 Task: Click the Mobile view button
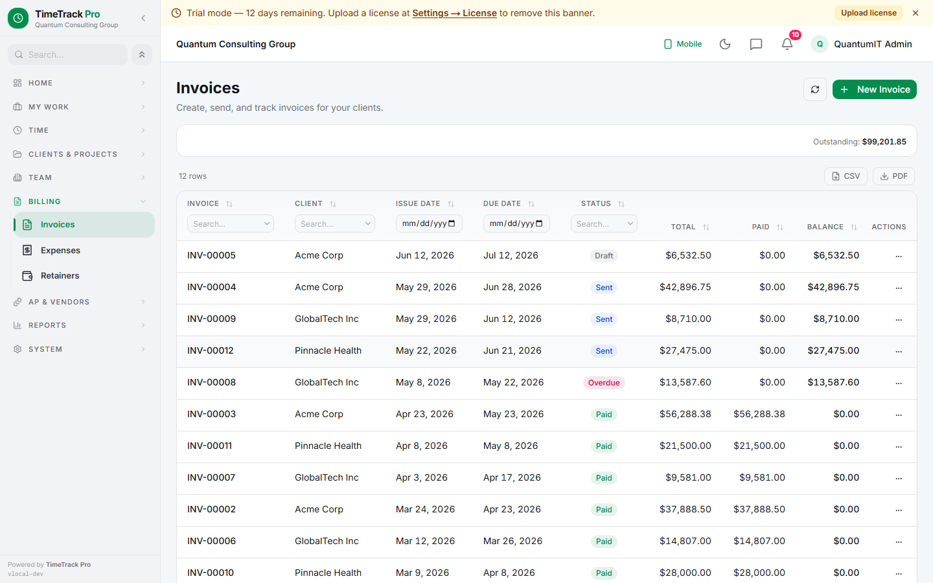tap(683, 44)
